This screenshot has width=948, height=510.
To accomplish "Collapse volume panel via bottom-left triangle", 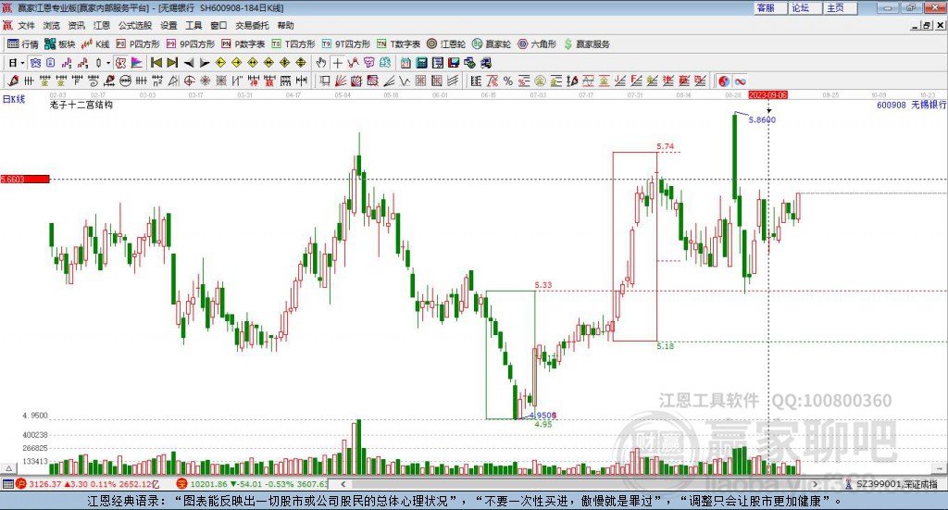I will (x=9, y=468).
